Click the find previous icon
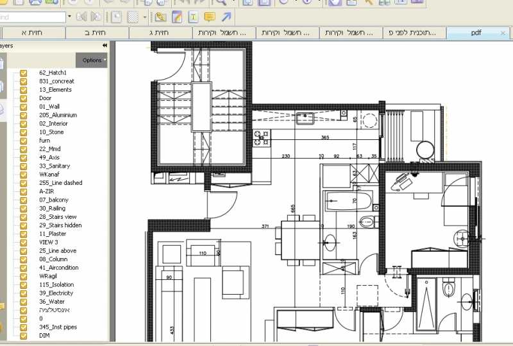The height and width of the screenshot is (346, 513). [81, 17]
